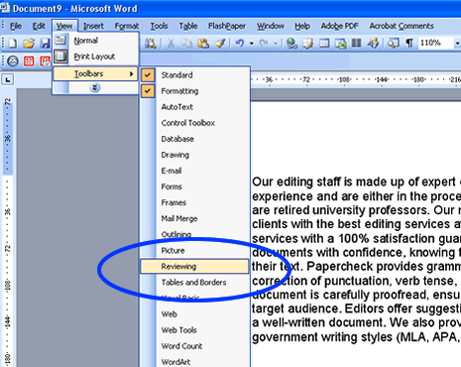461x367 pixels.
Task: Click the Cut scissors icon
Action: pyautogui.click(x=171, y=43)
